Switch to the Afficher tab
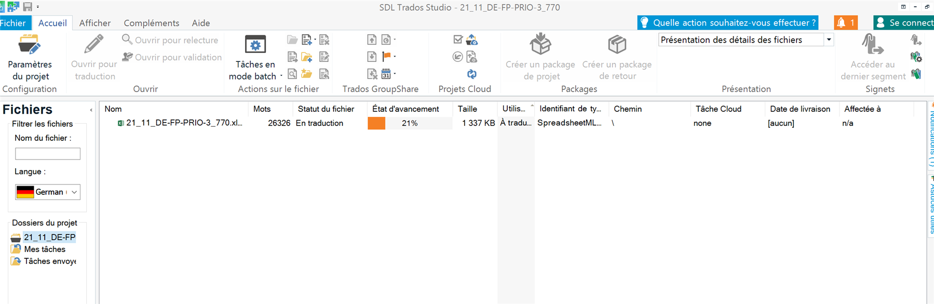The height and width of the screenshot is (304, 934). (95, 23)
